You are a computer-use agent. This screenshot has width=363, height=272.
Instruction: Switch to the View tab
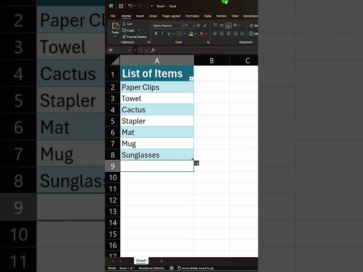click(234, 16)
